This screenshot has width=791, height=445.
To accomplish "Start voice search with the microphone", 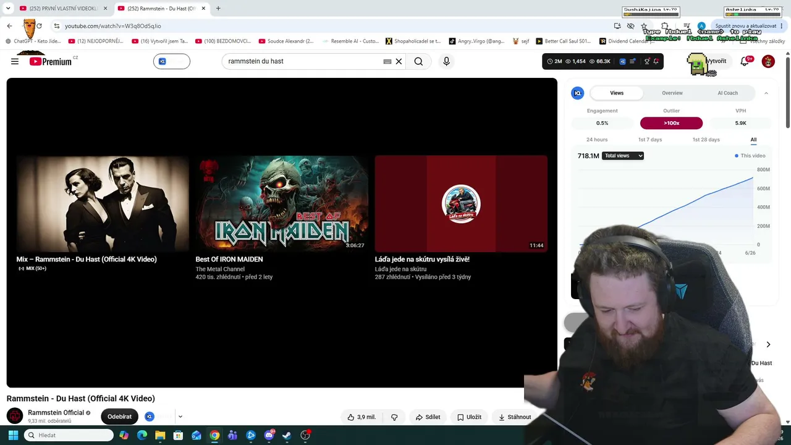I will (446, 61).
